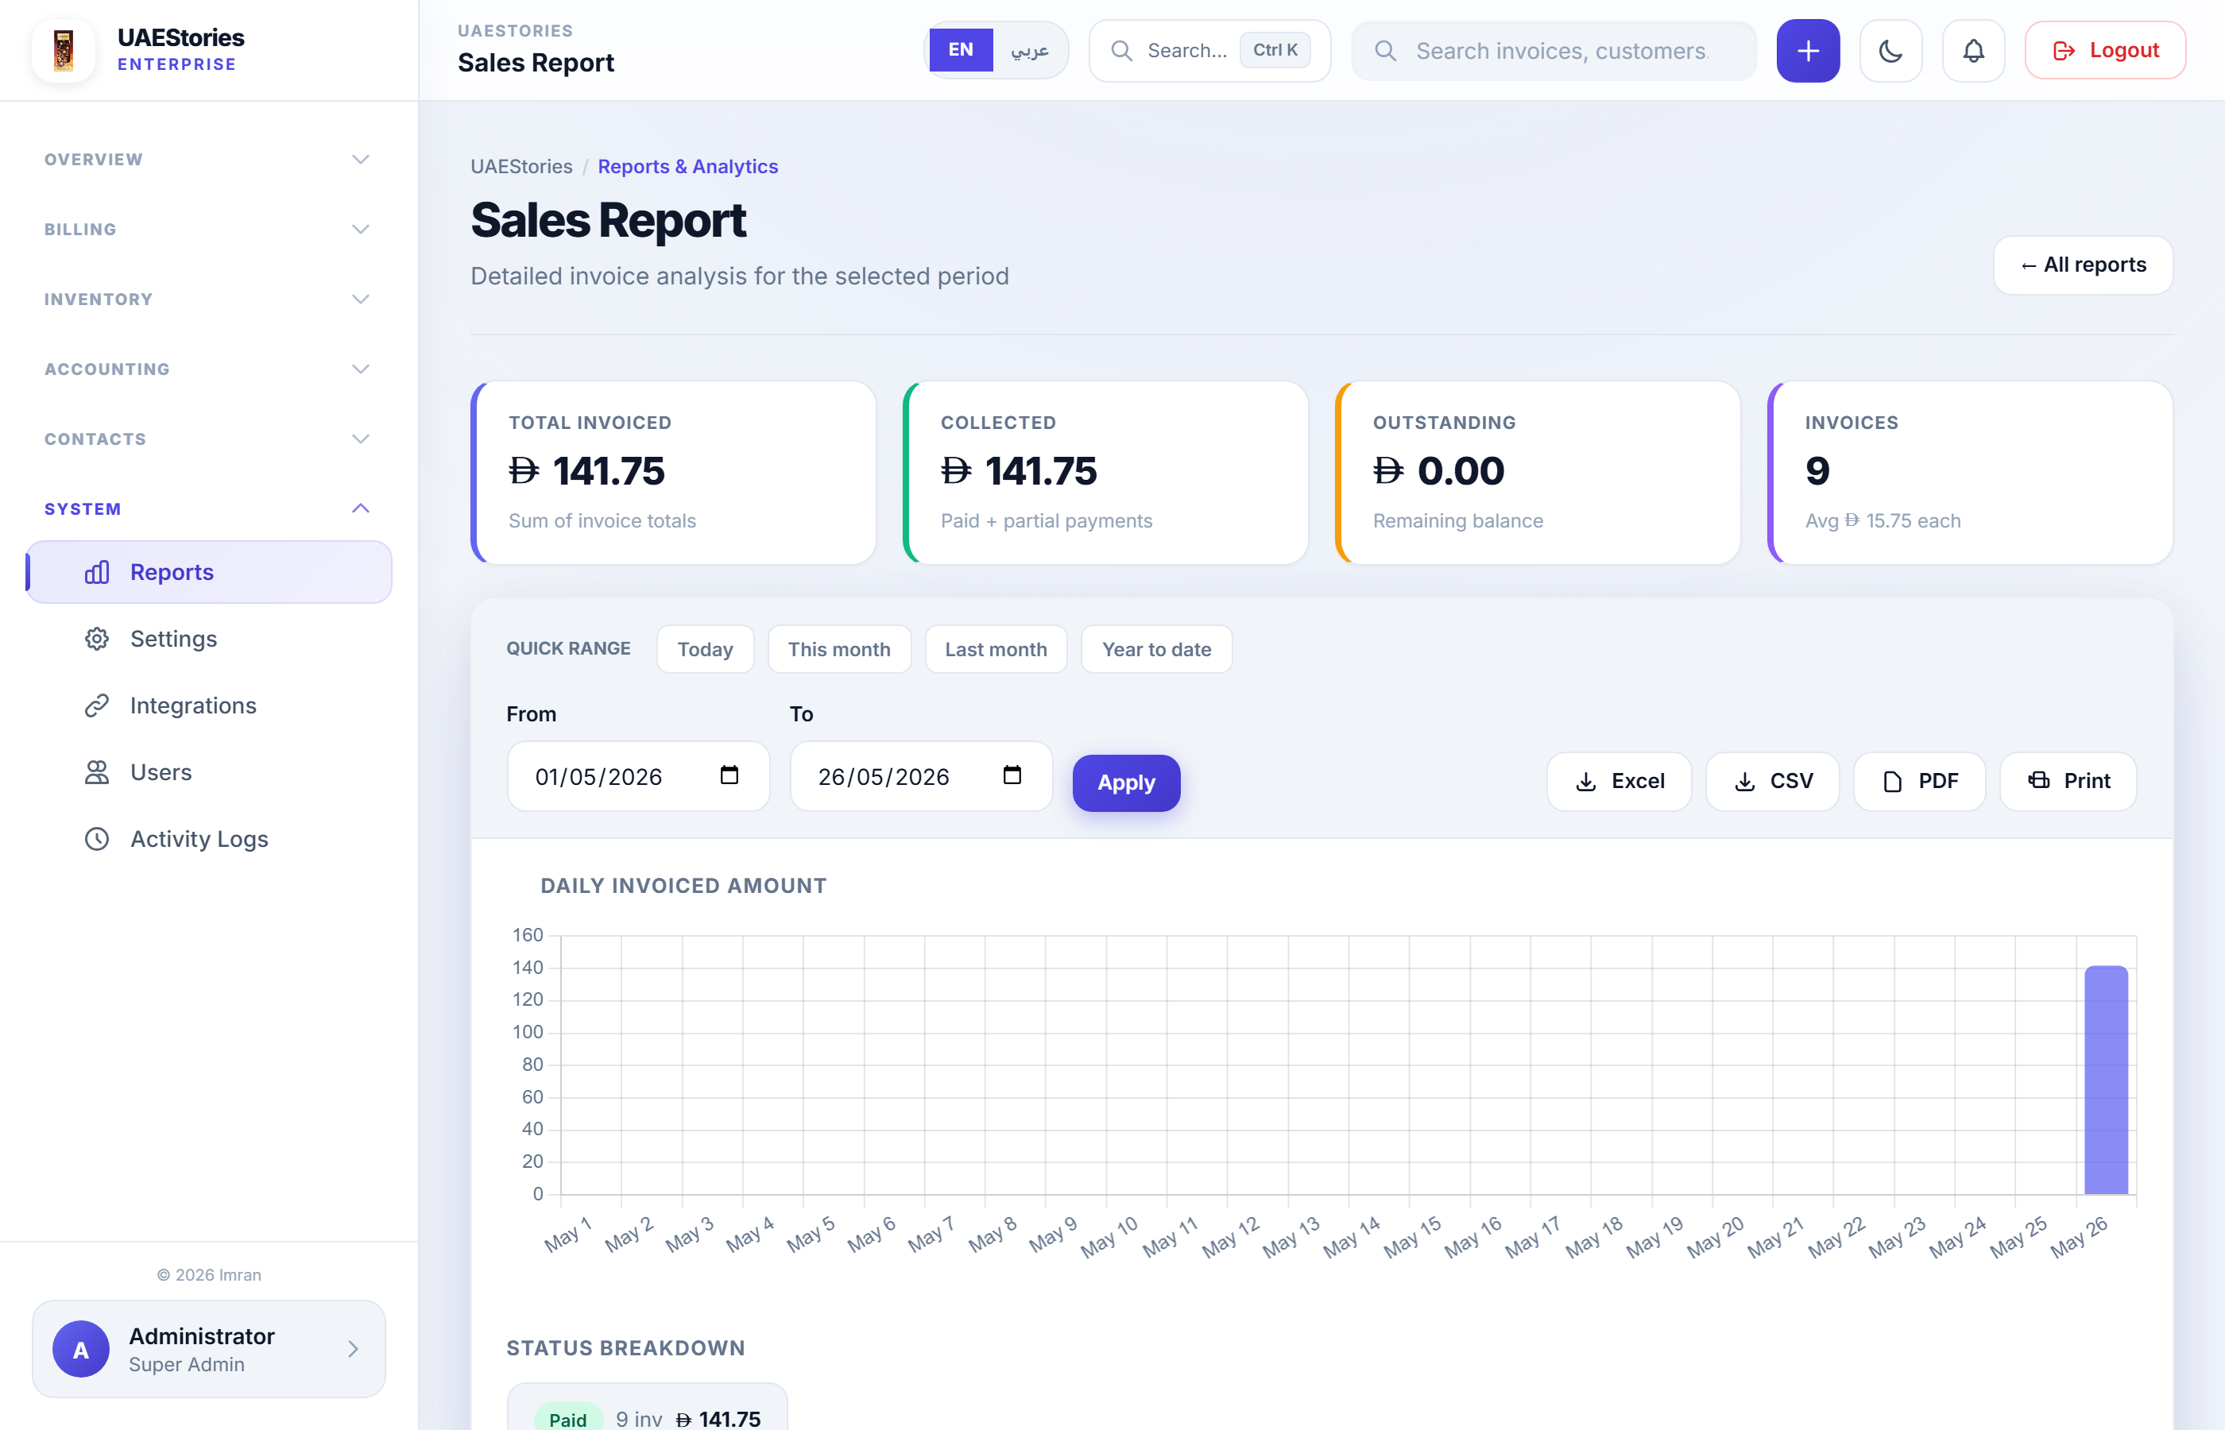This screenshot has height=1430, width=2225.
Task: Click the '© 2026 Imran' footer text
Action: 209,1275
